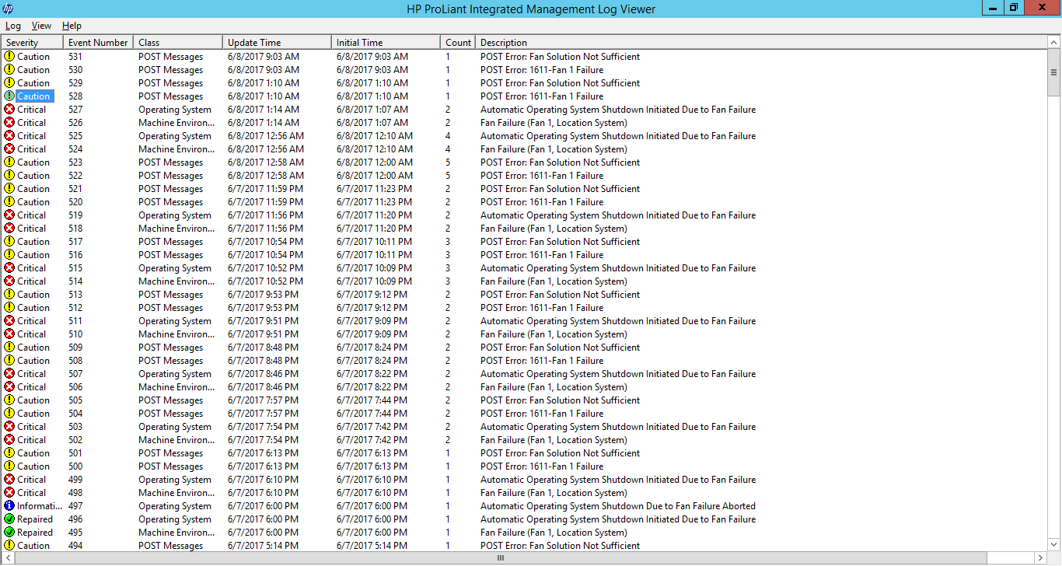Sort by the Event Number column header

98,43
